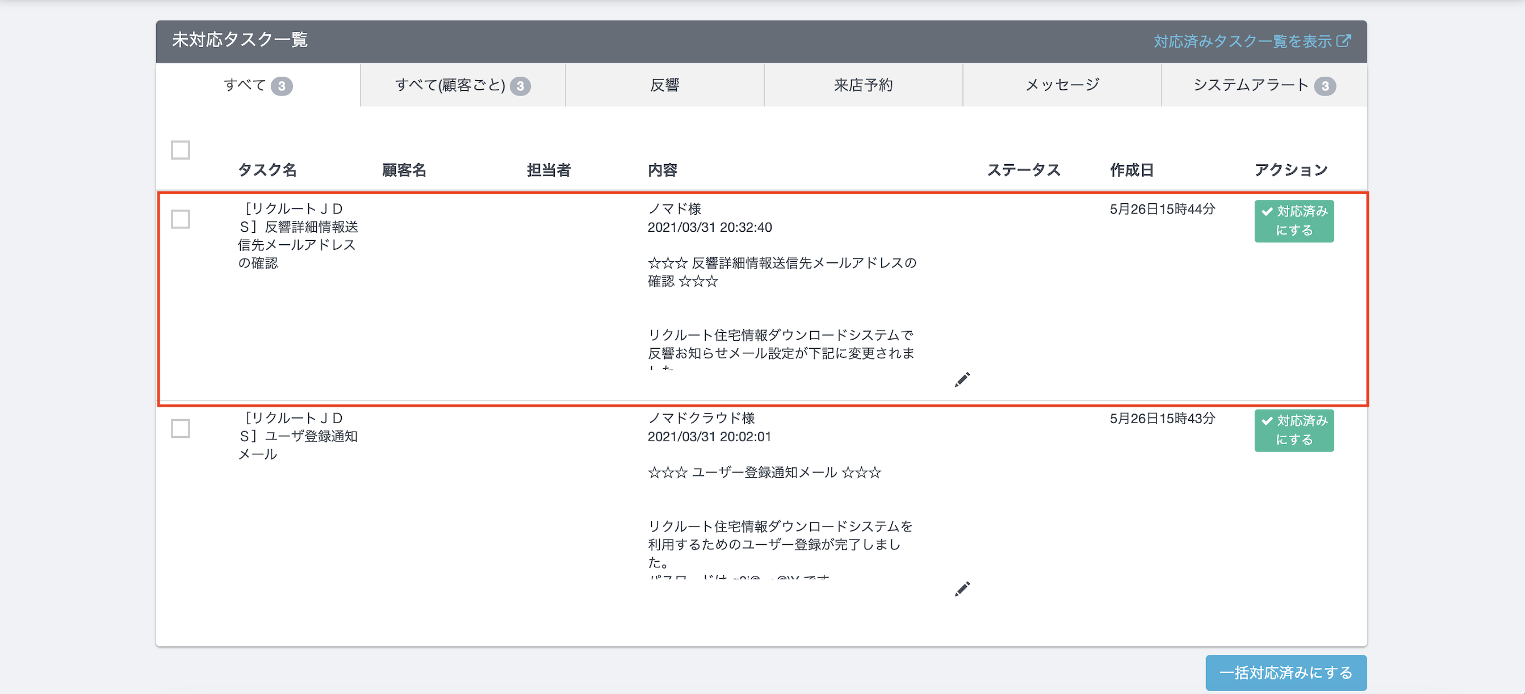Click the ステータス column header
Image resolution: width=1525 pixels, height=694 pixels.
click(1024, 170)
